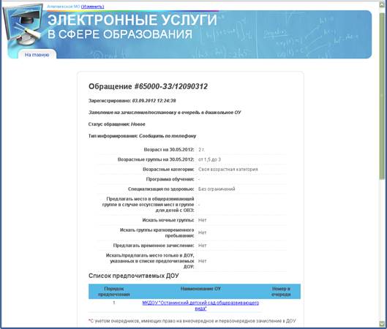Click 'Номер в очереди' column header
387x329 pixels.
[281, 292]
